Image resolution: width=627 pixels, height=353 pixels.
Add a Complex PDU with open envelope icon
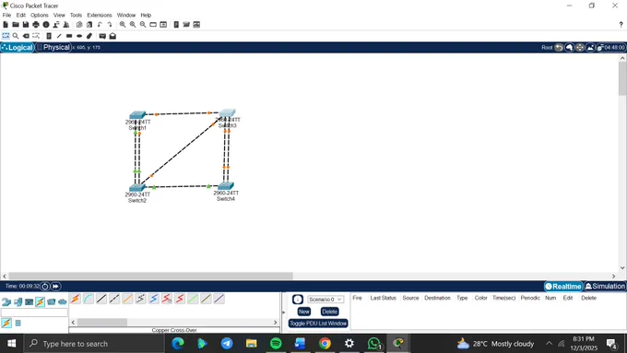pyautogui.click(x=112, y=36)
